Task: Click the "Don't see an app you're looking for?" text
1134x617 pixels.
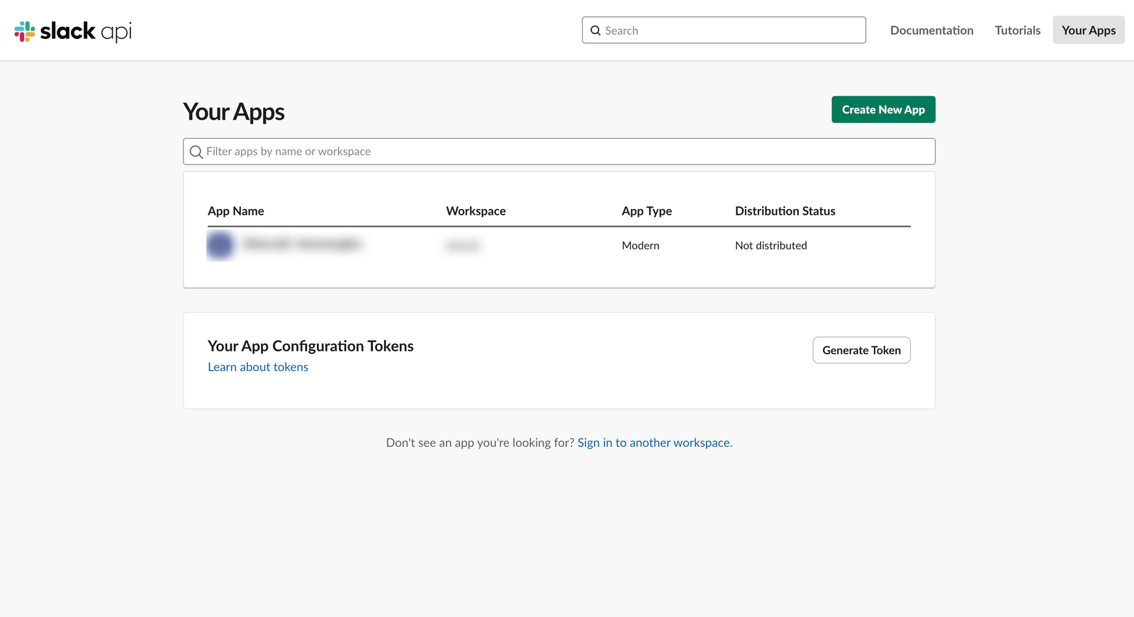Action: 480,443
